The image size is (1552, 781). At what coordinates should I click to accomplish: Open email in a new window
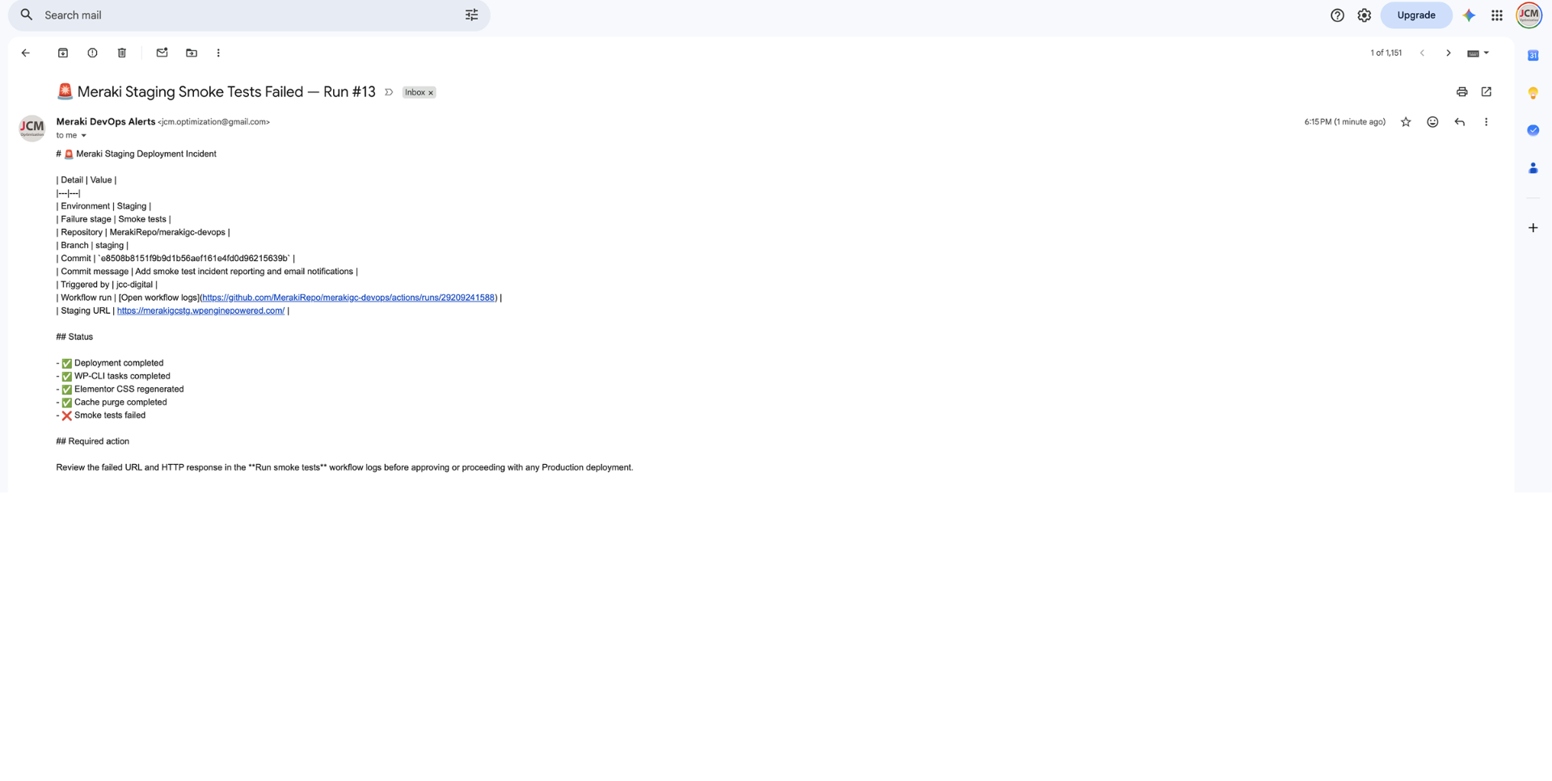pyautogui.click(x=1486, y=92)
